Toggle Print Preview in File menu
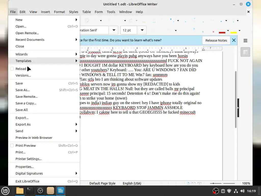261x196 pixels. click(x=44, y=145)
